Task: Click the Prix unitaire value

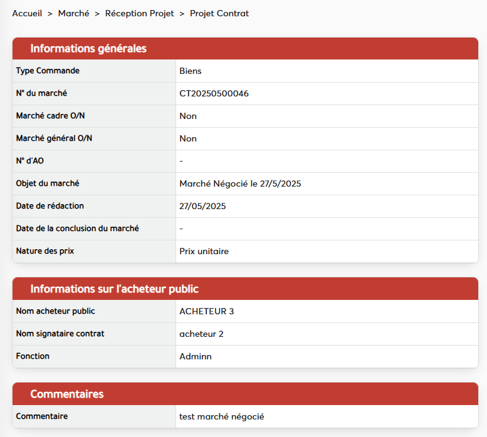Action: coord(204,251)
